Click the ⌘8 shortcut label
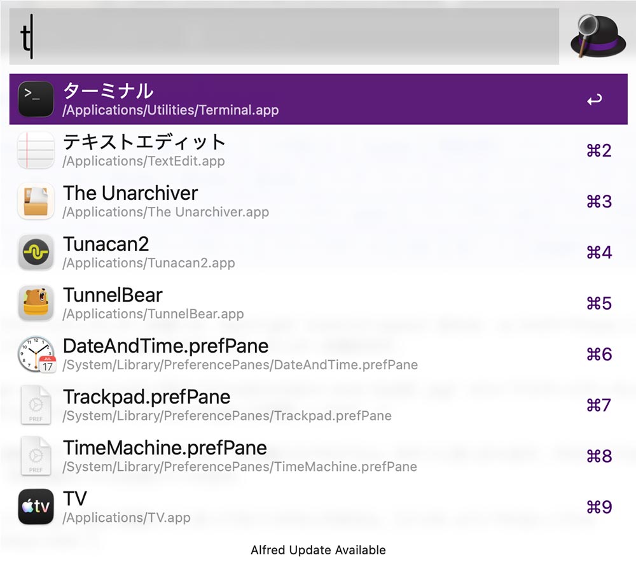Image resolution: width=636 pixels, height=562 pixels. tap(599, 456)
